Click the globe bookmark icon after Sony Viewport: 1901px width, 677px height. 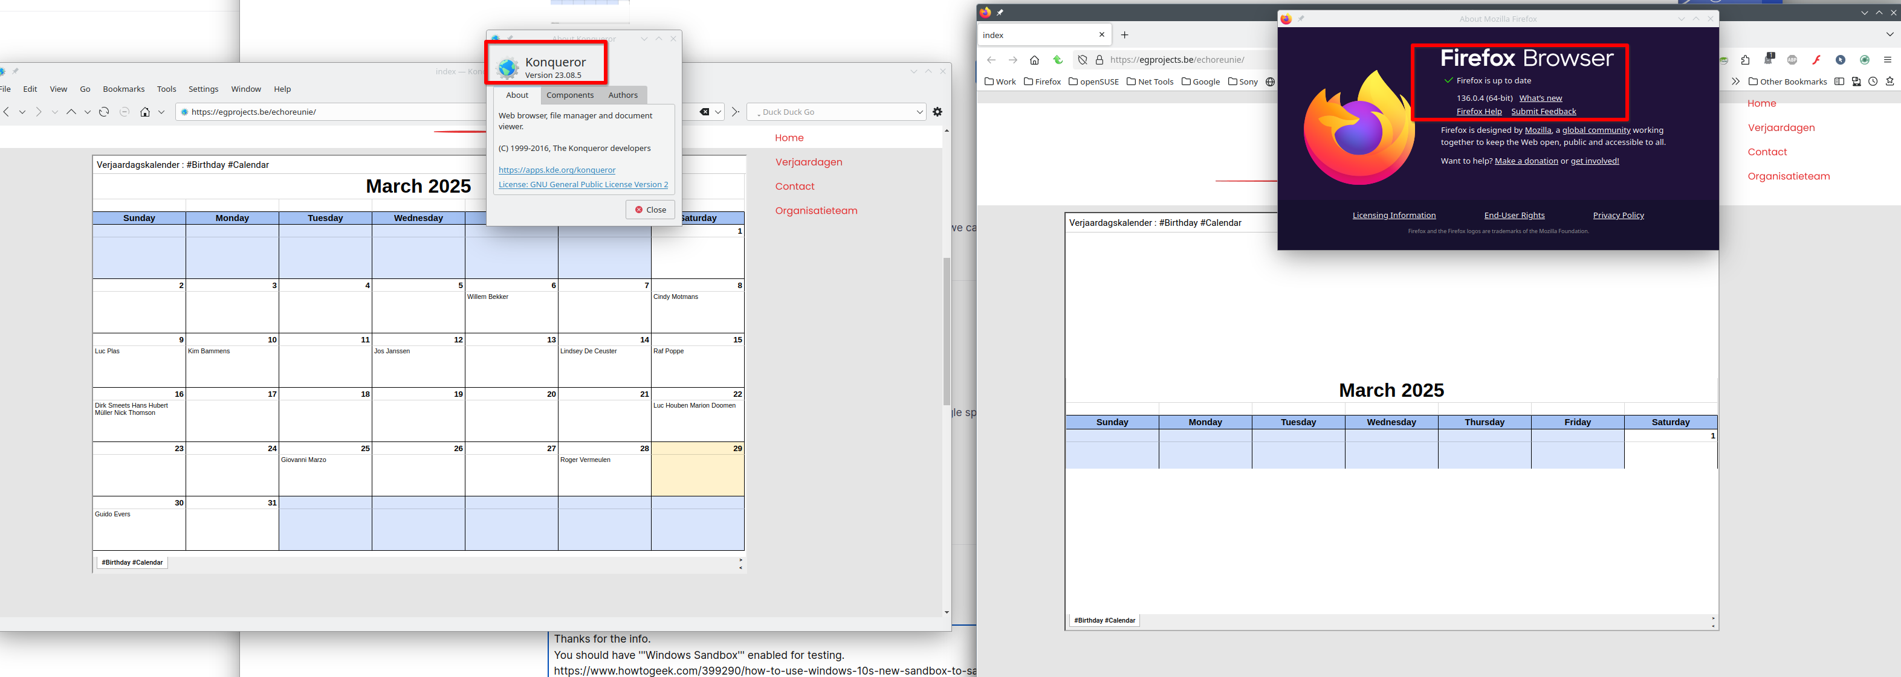1270,82
